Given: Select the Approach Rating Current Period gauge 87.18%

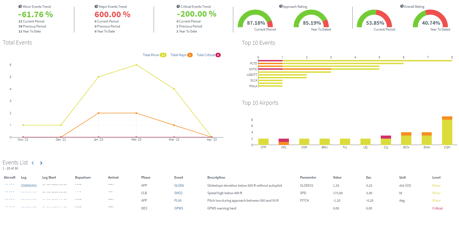Looking at the screenshot, I should [255, 19].
